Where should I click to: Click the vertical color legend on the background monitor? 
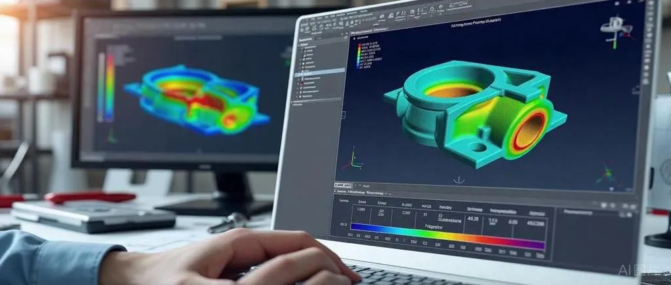click(110, 86)
